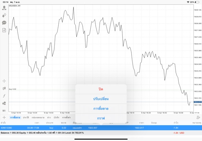Viewport: 202px width, 141px height.
Task: Tap the quotes up-down arrows icon
Action: pyautogui.click(x=4, y=15)
